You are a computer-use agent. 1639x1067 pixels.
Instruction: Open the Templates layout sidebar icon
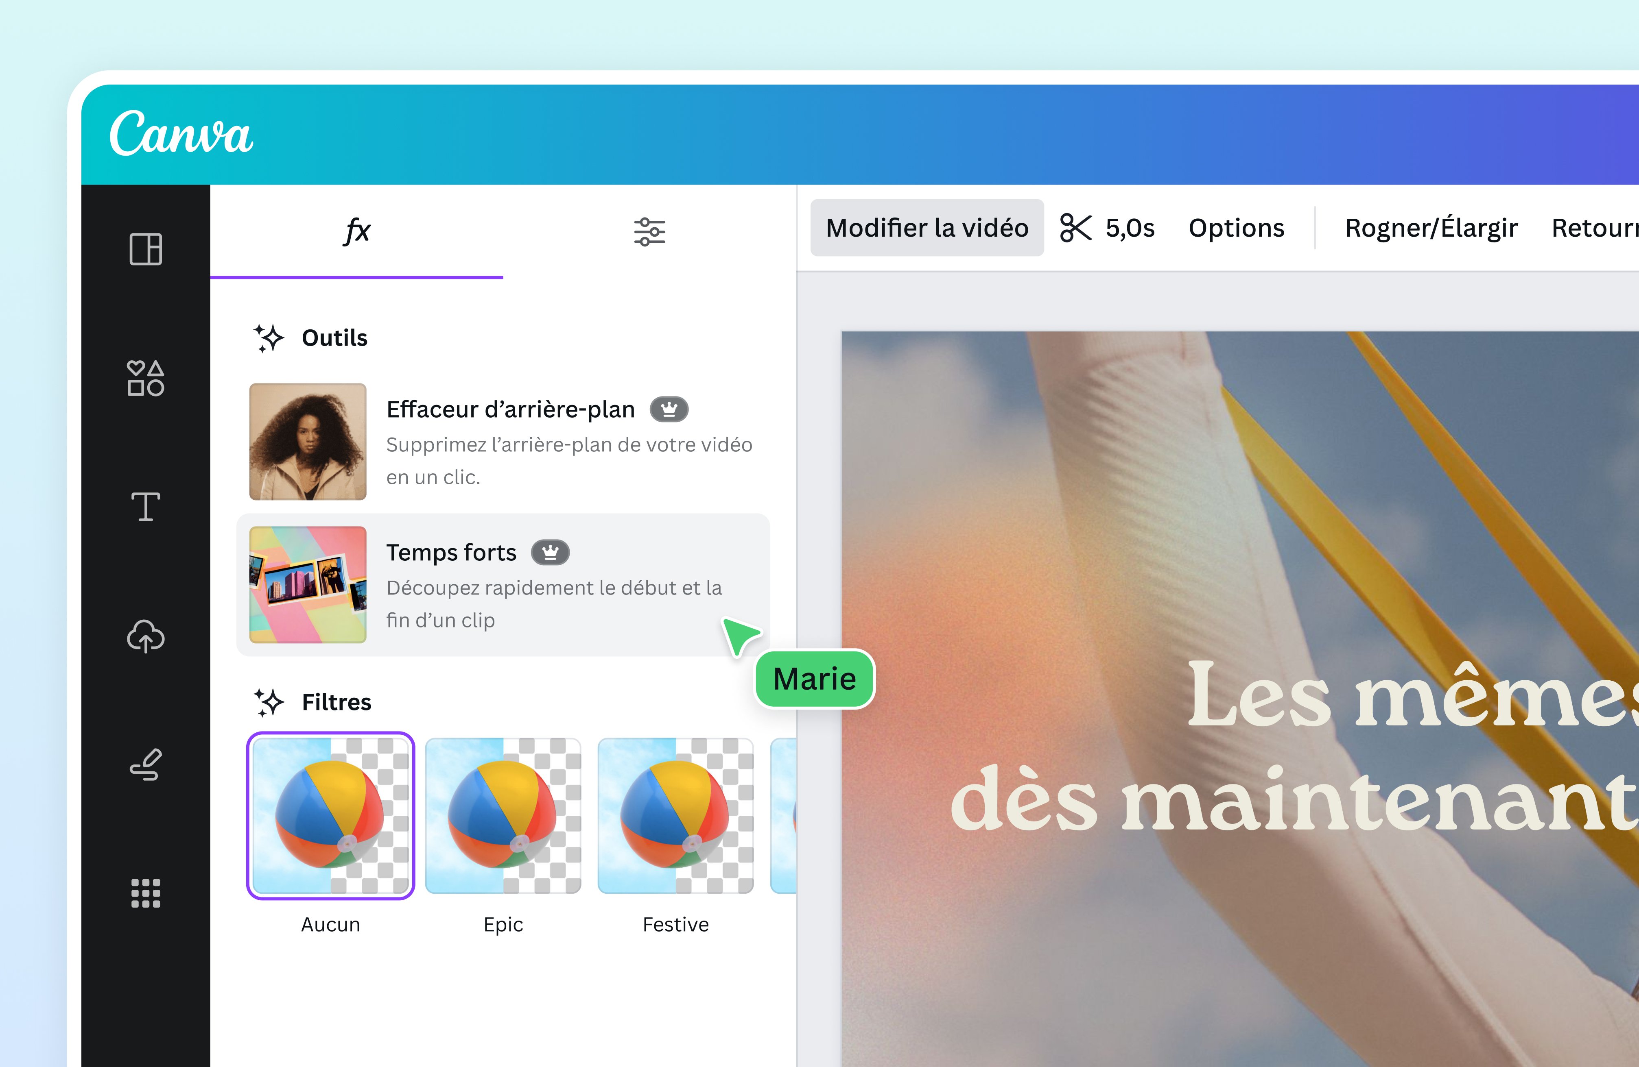click(x=145, y=248)
